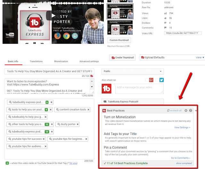205x169 pixels.
Task: Click description scroll up arrow
Action: 92,81
